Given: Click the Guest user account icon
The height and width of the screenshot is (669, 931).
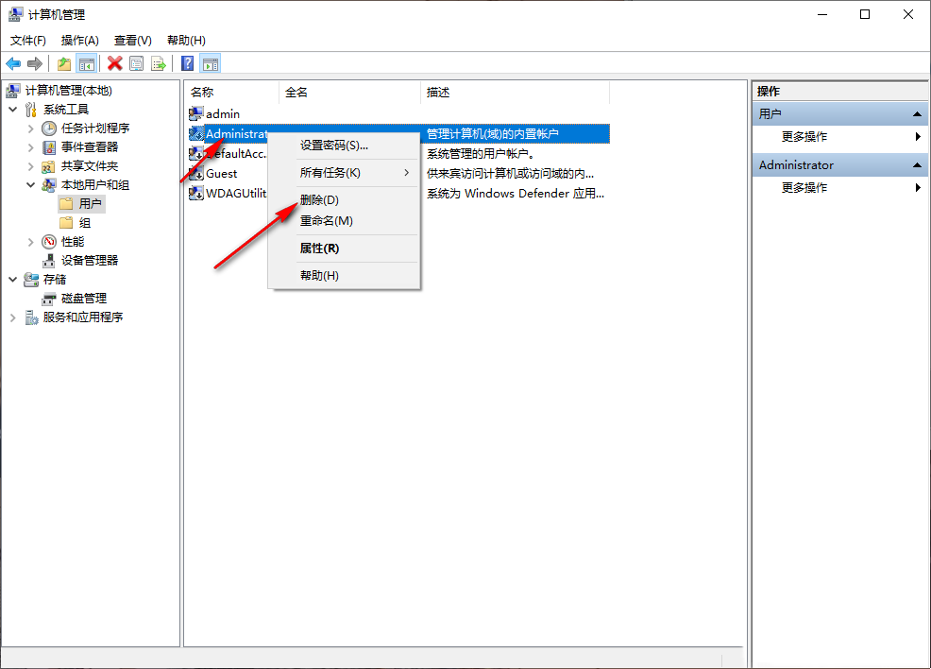Looking at the screenshot, I should pos(196,174).
